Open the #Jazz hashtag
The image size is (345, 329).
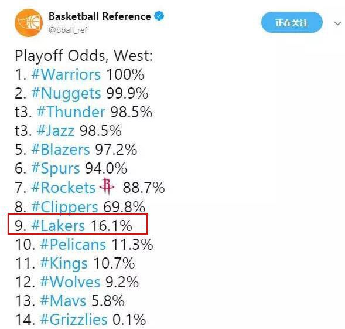tap(56, 131)
